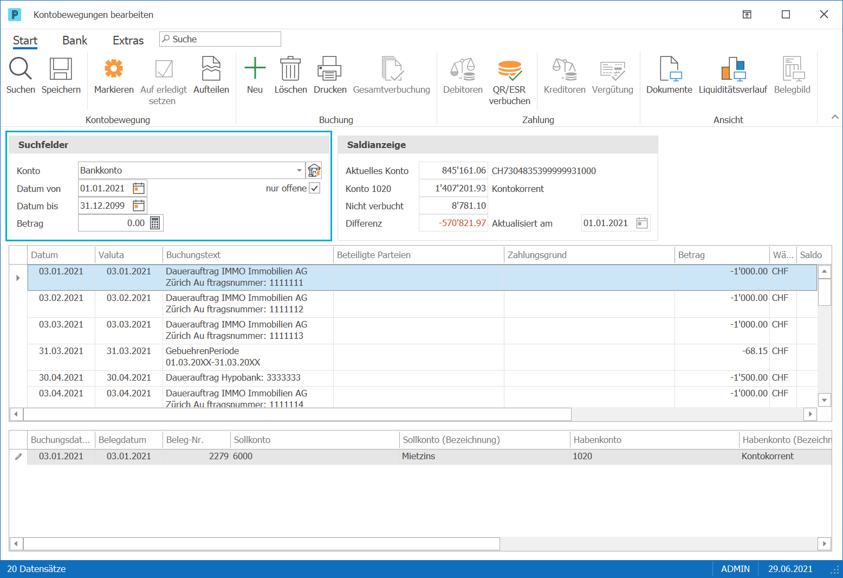Open the Extras tab
This screenshot has width=843, height=578.
(x=128, y=41)
